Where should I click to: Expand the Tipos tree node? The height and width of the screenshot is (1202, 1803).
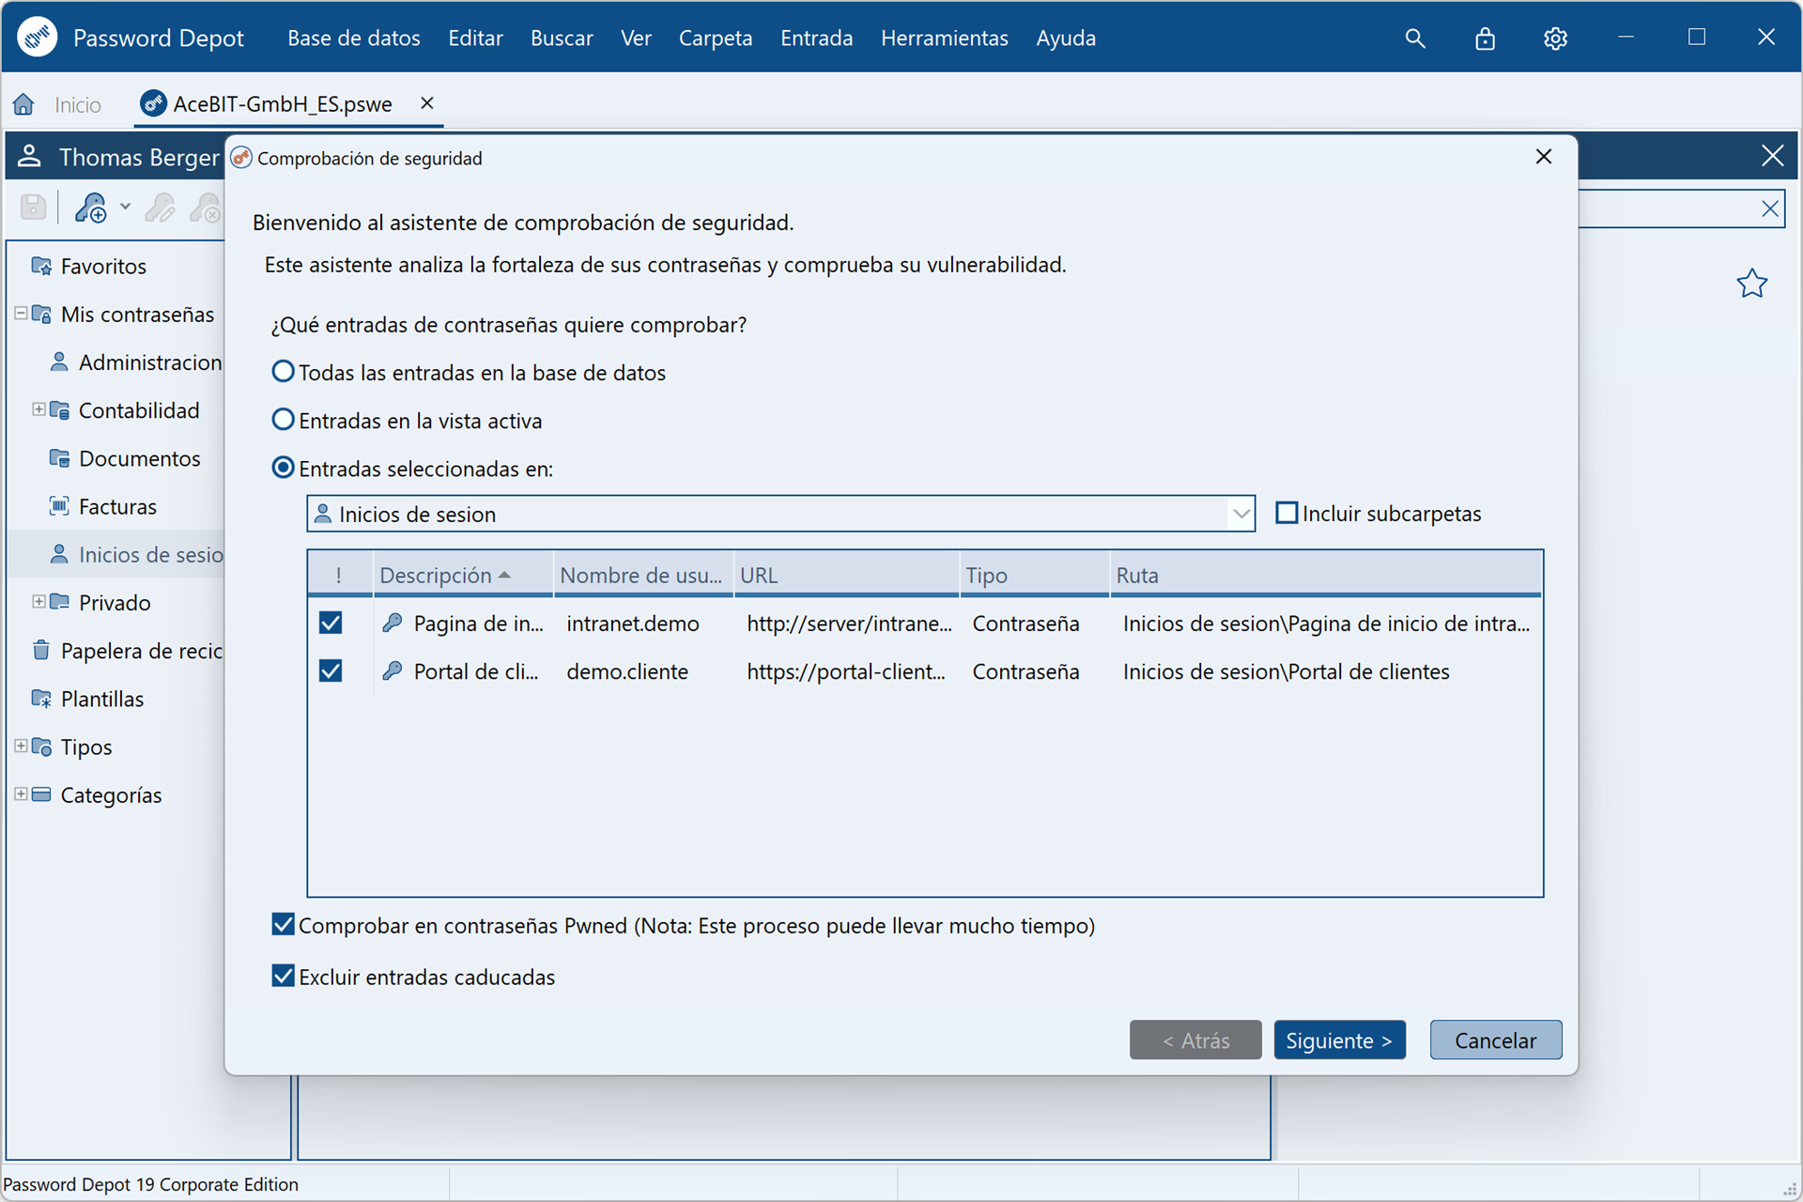pyautogui.click(x=21, y=746)
